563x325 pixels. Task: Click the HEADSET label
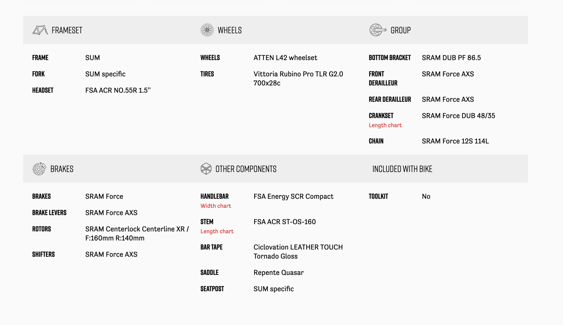click(43, 90)
